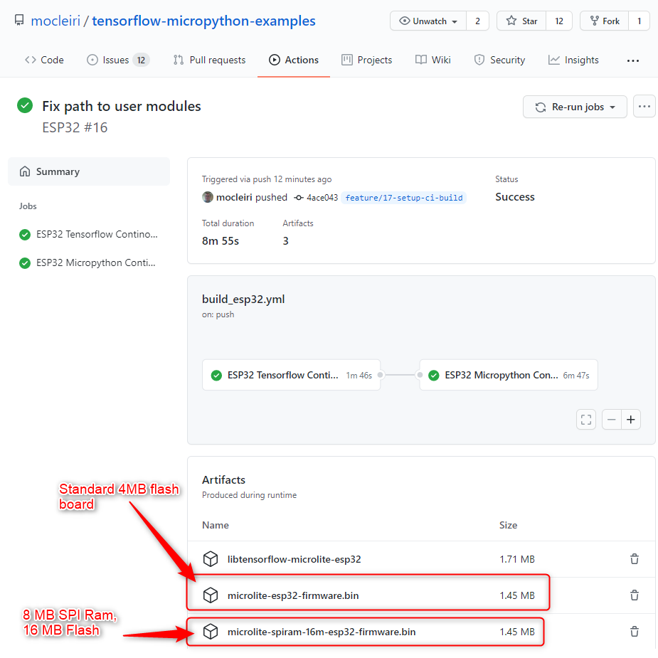Screen dimensions: 658x658
Task: Click the 'Fix path to user modules' title
Action: point(122,106)
